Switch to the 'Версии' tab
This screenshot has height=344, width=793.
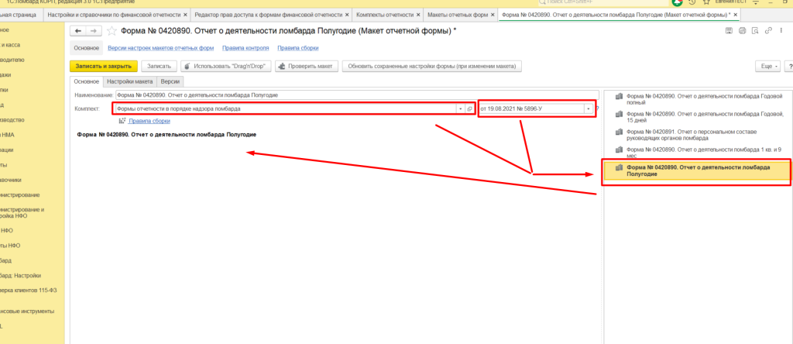(x=169, y=81)
